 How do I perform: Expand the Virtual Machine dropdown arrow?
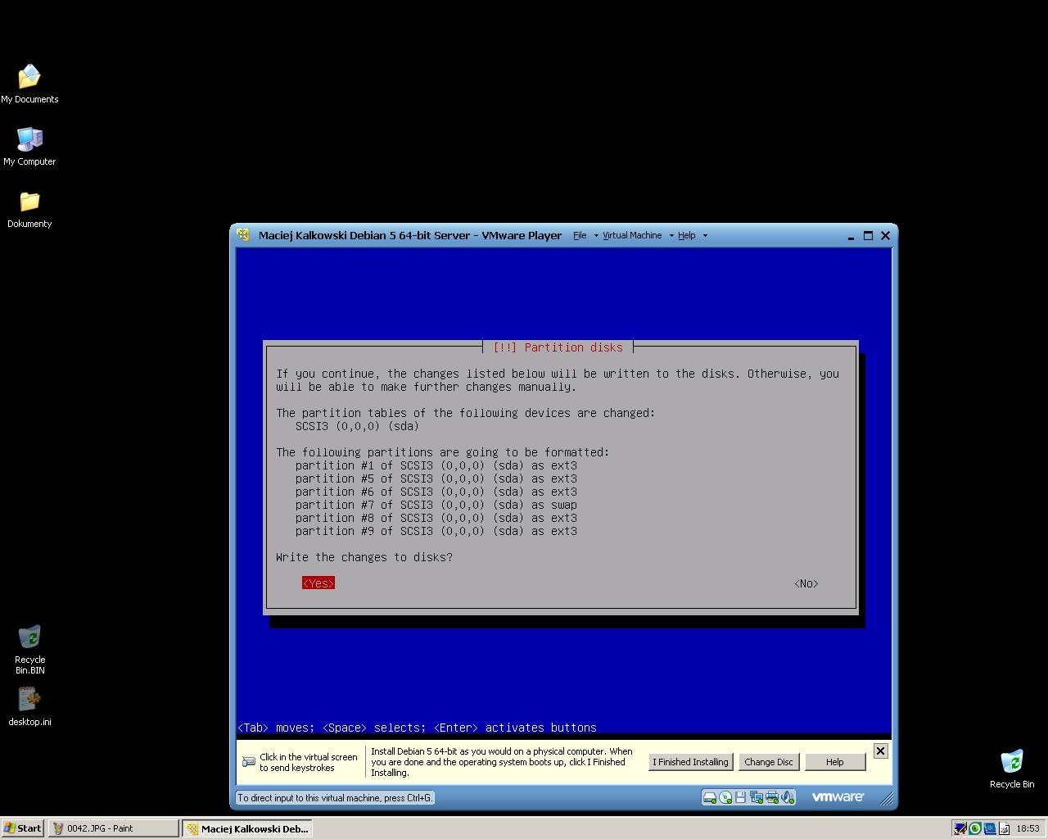click(x=671, y=236)
